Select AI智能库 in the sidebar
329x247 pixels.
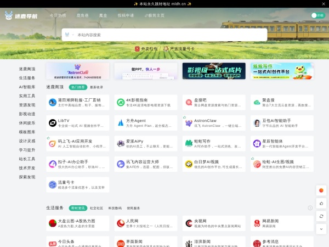tap(27, 87)
